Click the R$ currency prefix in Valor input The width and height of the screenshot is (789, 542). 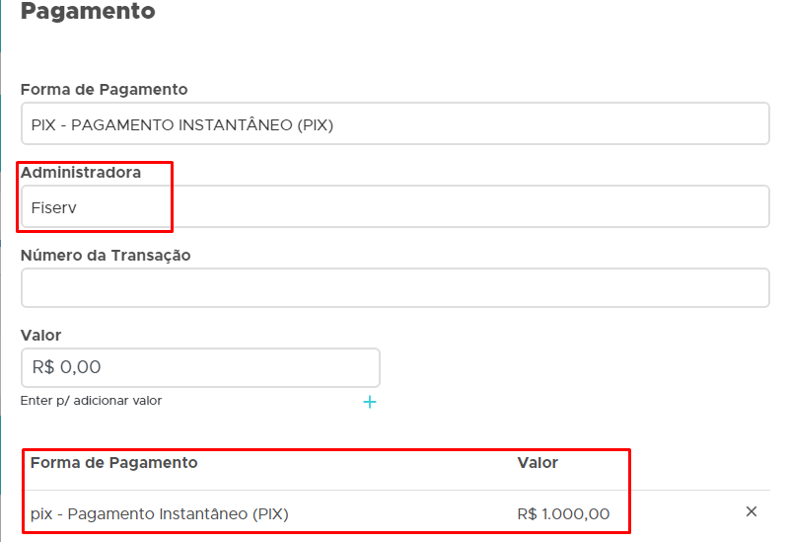tap(42, 367)
